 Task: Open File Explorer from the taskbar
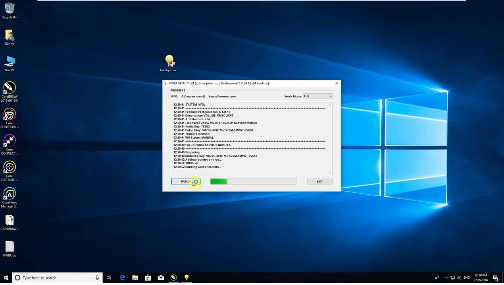(135, 278)
